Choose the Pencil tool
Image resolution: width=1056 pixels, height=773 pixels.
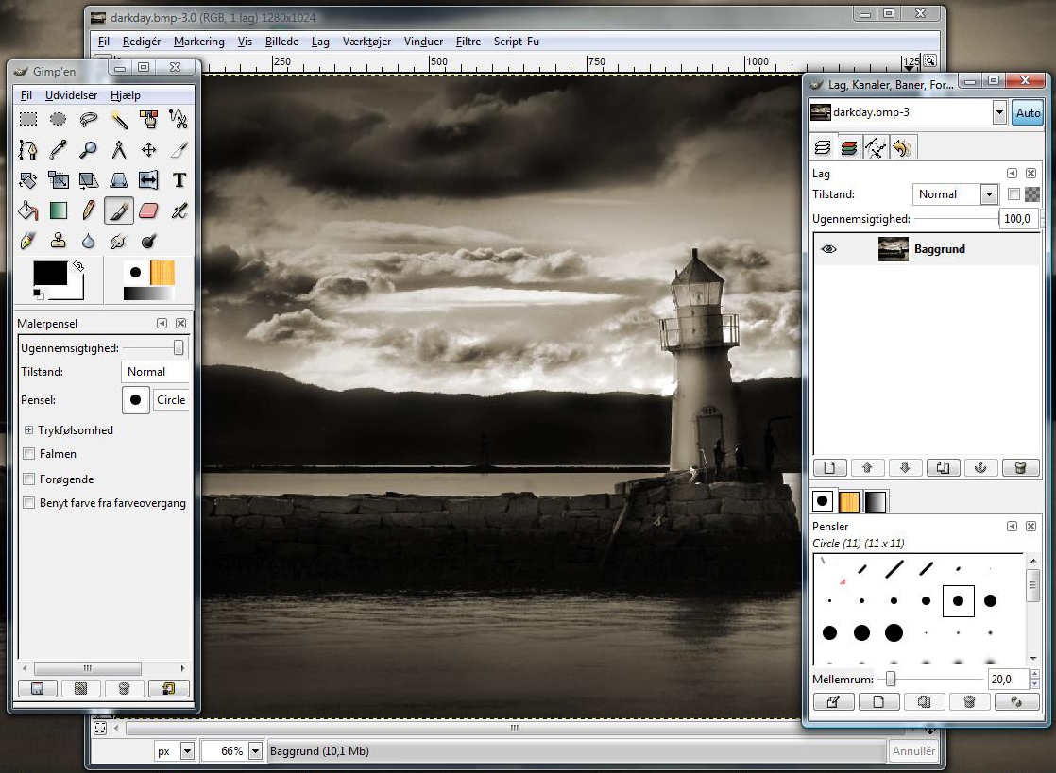89,210
